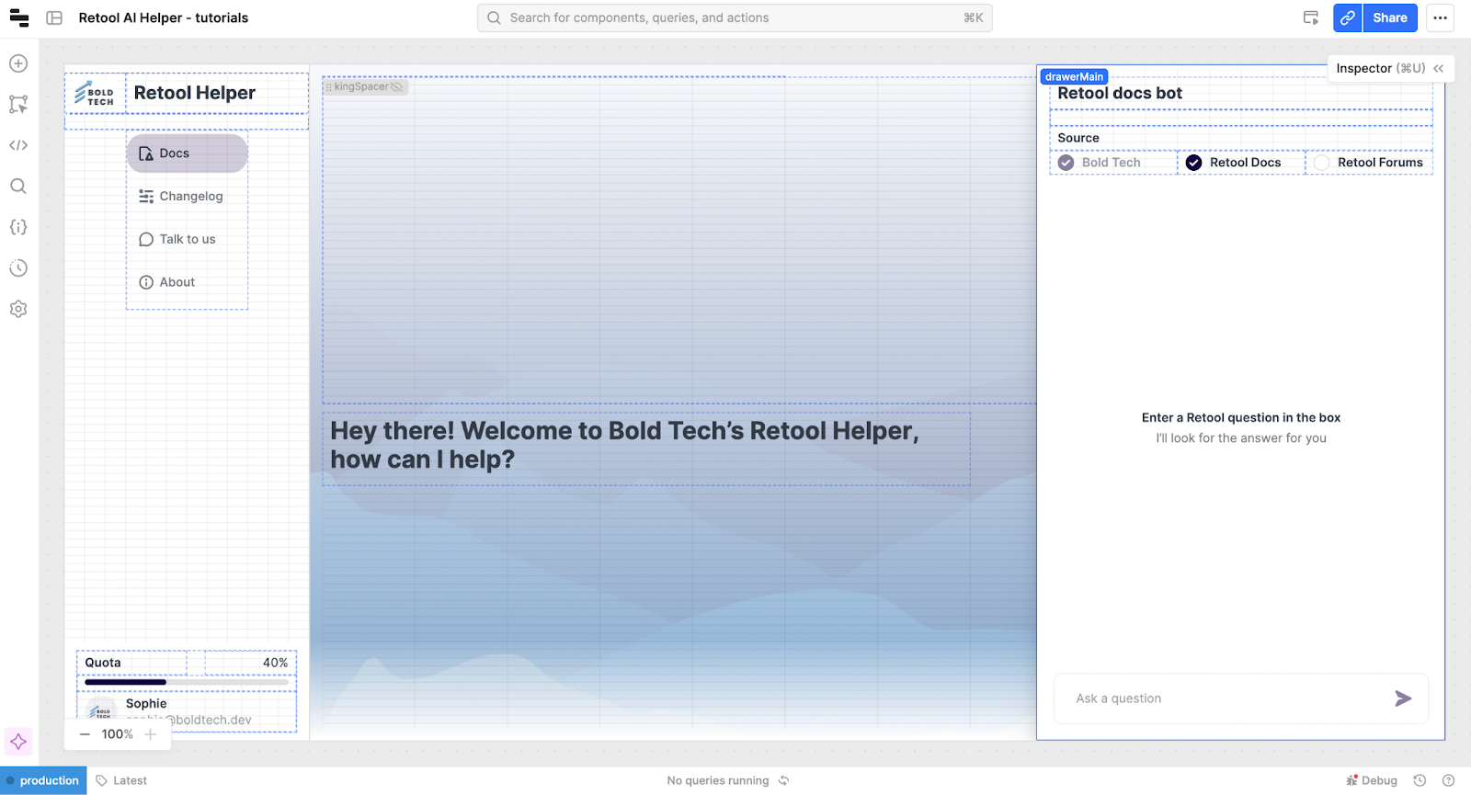Click the hidden-eye icon on kingSpacer

click(397, 87)
